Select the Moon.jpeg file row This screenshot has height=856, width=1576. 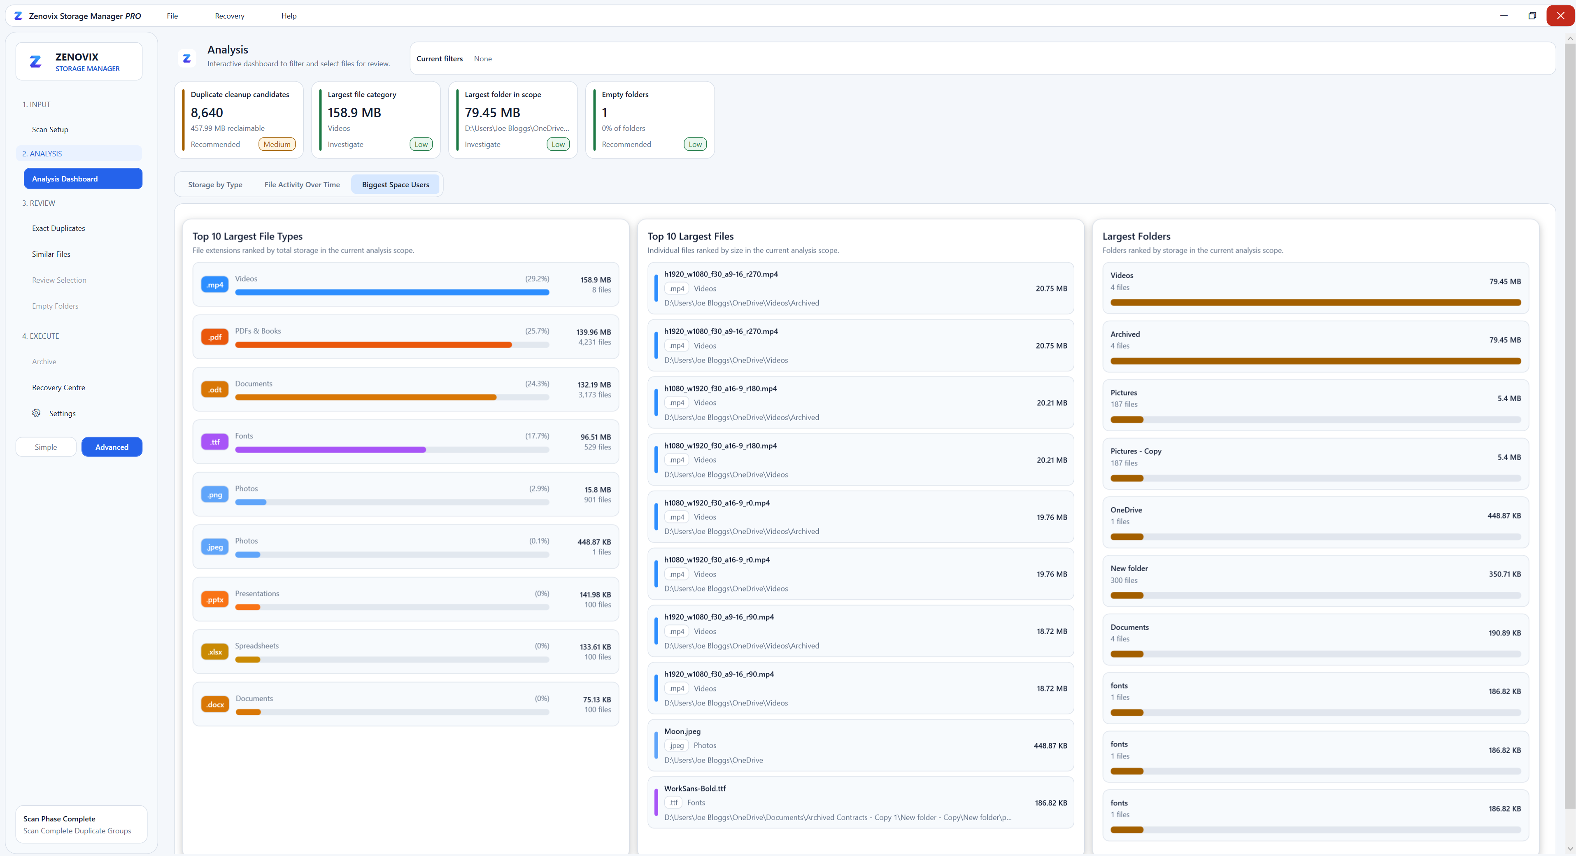point(861,745)
